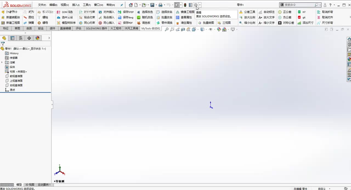Screen dimensions: 351x190
Task: Click 放大文字 tool
Action: 267,17
